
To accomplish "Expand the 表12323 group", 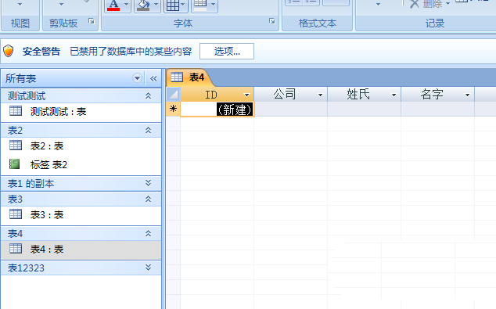I will pos(148,268).
